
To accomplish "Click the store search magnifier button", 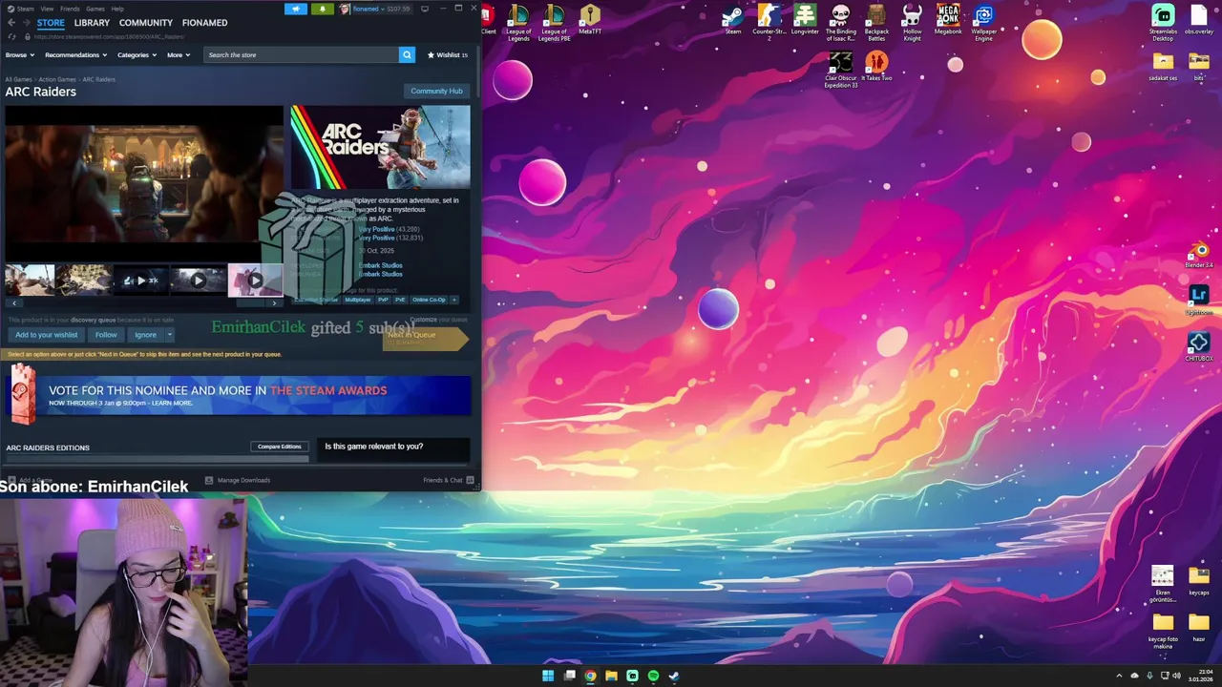I will [407, 54].
